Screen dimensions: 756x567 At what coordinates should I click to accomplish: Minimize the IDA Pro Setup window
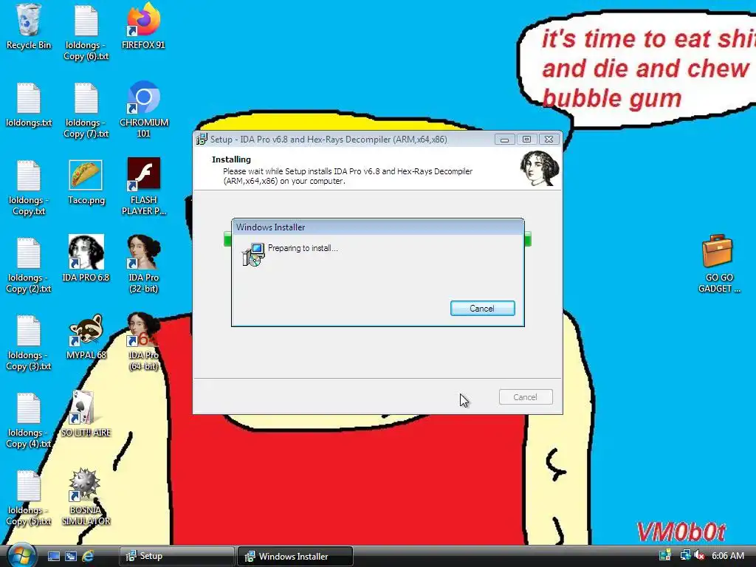(504, 140)
